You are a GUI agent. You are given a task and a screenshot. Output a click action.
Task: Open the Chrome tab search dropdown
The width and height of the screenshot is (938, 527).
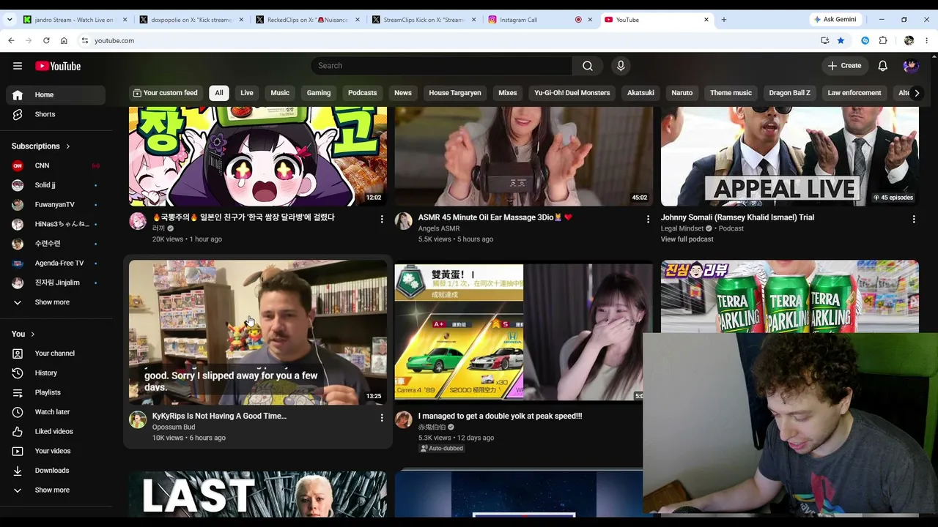click(10, 20)
